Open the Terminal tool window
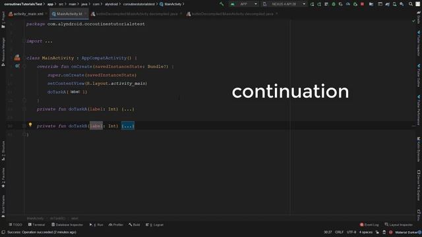 pyautogui.click(x=36, y=224)
